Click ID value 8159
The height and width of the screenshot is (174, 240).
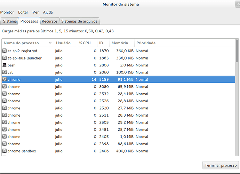[104, 79]
